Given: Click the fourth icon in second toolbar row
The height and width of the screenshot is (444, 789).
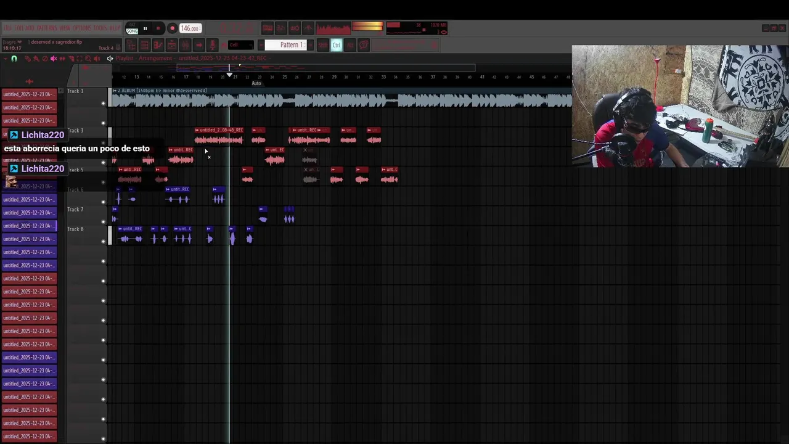Looking at the screenshot, I should [x=171, y=45].
